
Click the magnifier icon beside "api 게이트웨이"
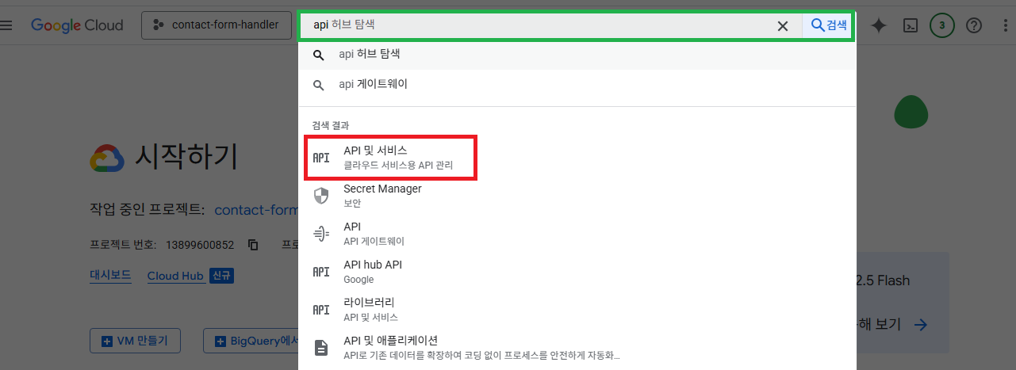pos(319,85)
